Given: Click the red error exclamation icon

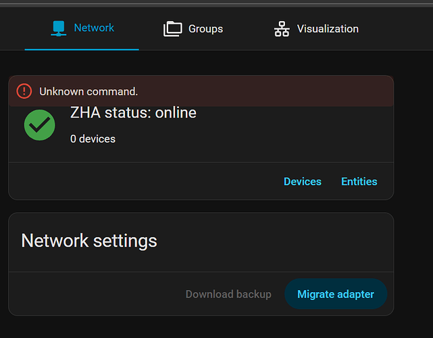Looking at the screenshot, I should (x=24, y=91).
